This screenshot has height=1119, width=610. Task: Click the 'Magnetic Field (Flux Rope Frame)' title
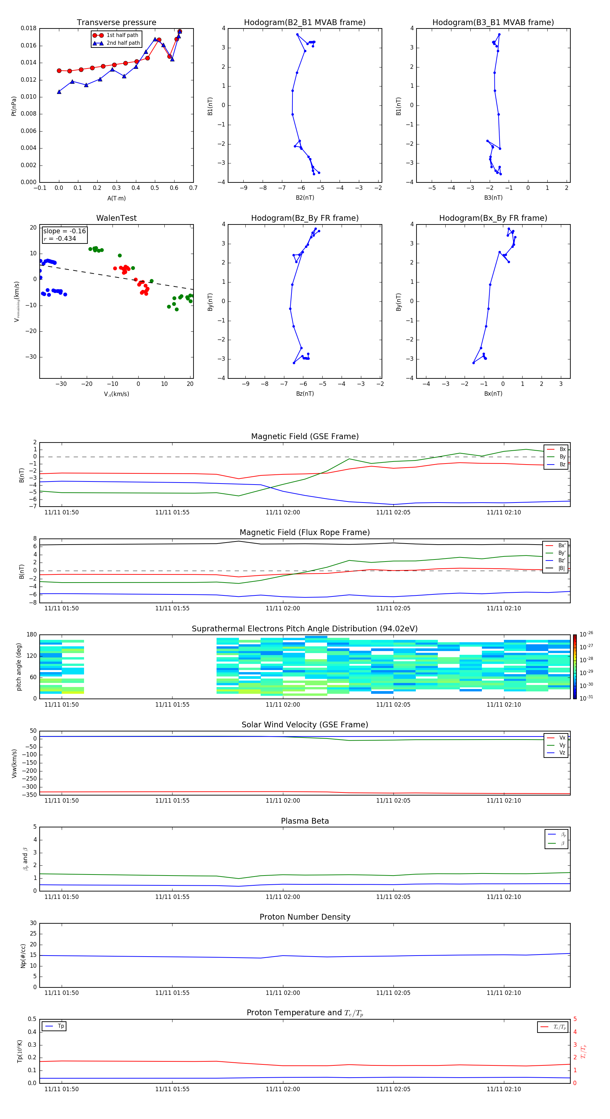pyautogui.click(x=305, y=533)
